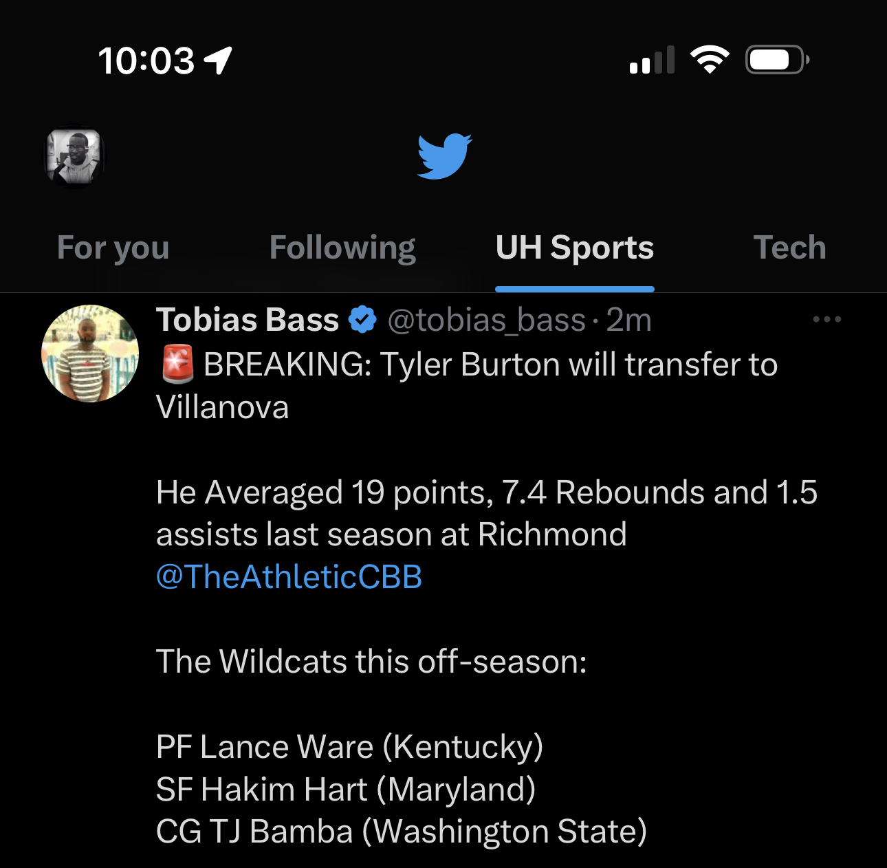Open the @TheAthleticCBB mention link
Screen dimensions: 887x868
pyautogui.click(x=289, y=576)
